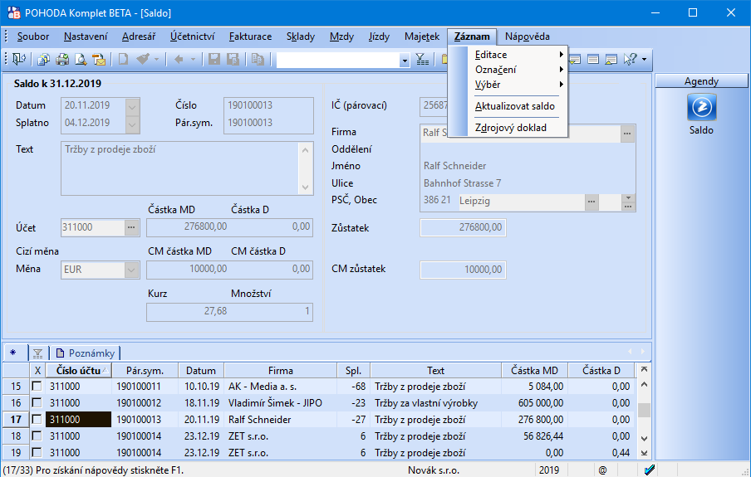The image size is (751, 477).
Task: Click the Text field scroll down arrow
Action: coord(306,187)
